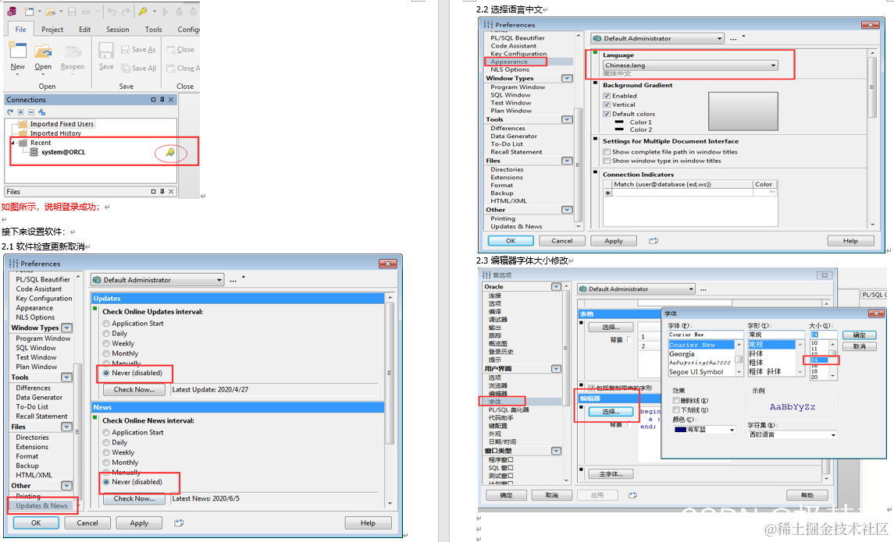Click the undo arrow icon
Image resolution: width=894 pixels, height=542 pixels.
coord(112,12)
